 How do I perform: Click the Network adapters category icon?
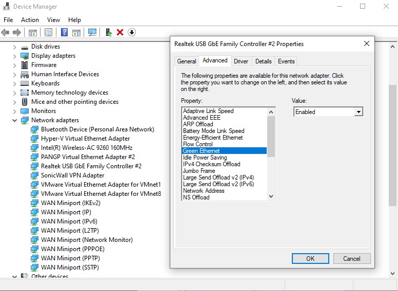coord(25,120)
